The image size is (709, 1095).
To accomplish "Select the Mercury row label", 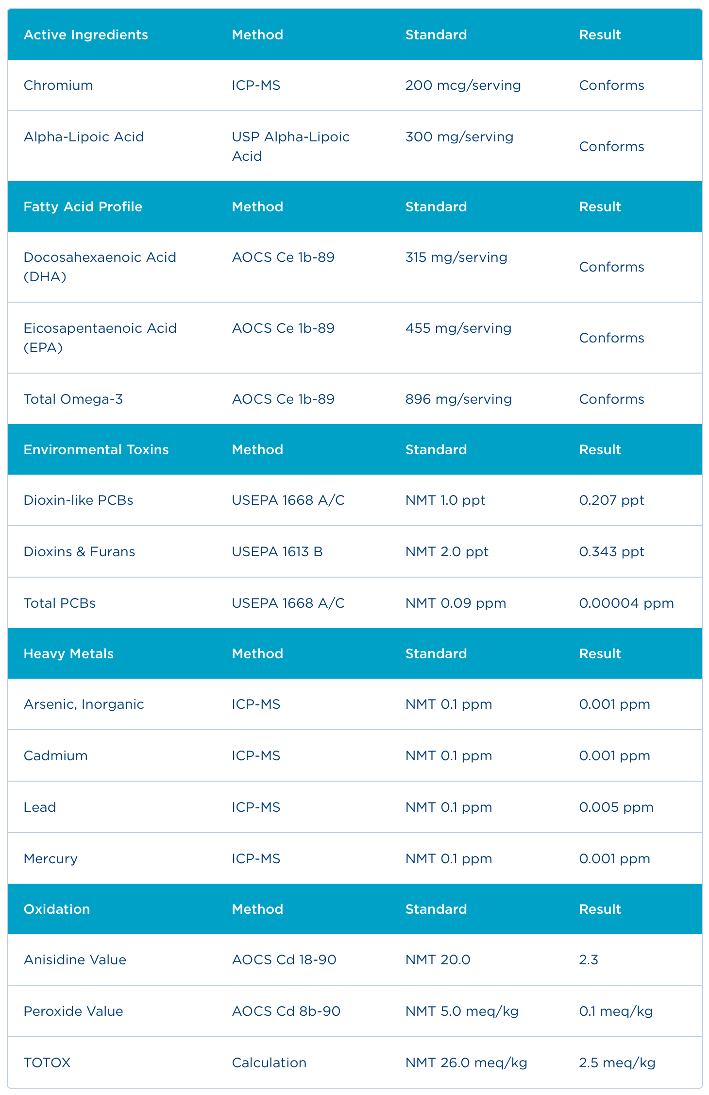I will click(x=51, y=859).
